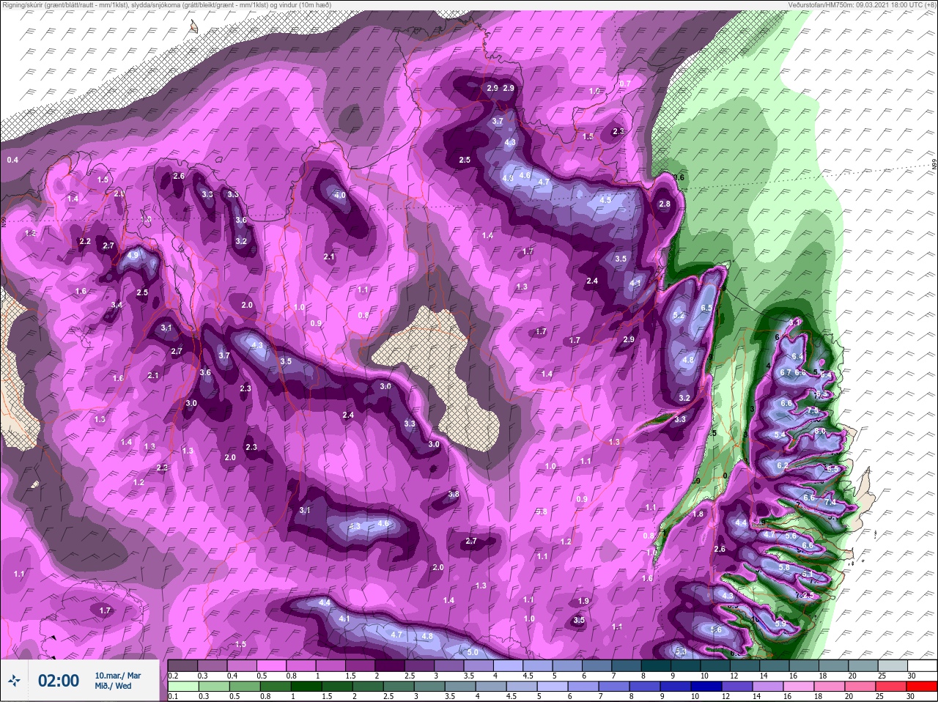Click the "1.9" precipitation value on the map

click(x=583, y=601)
